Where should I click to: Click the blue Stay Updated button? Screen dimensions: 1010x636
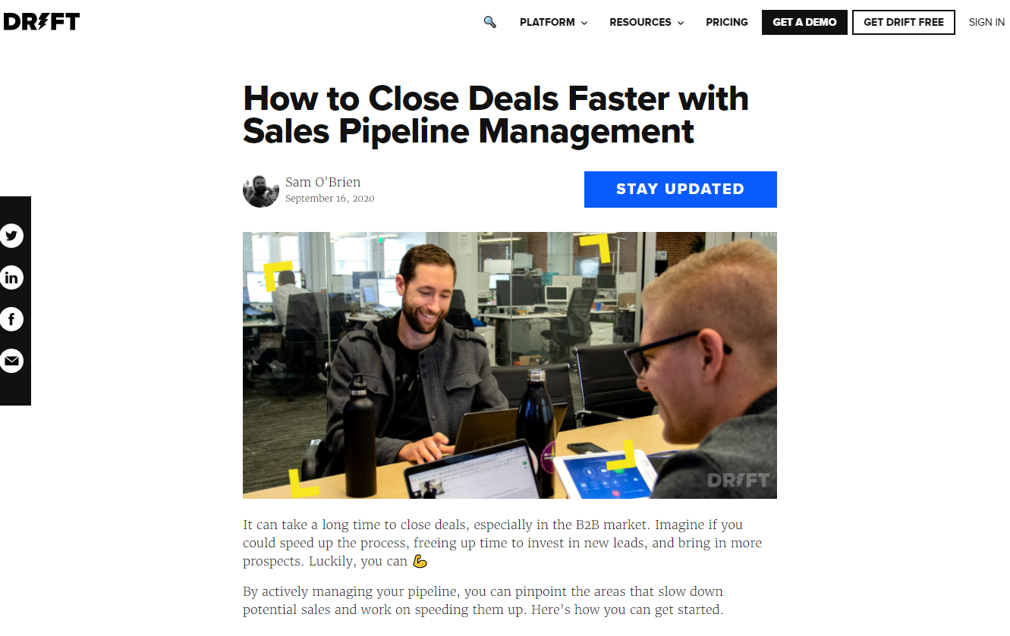(x=681, y=190)
